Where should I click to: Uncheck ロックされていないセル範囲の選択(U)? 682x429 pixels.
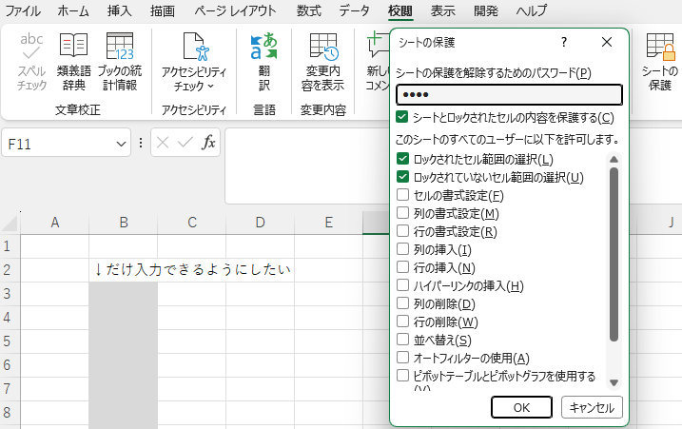pyautogui.click(x=402, y=177)
